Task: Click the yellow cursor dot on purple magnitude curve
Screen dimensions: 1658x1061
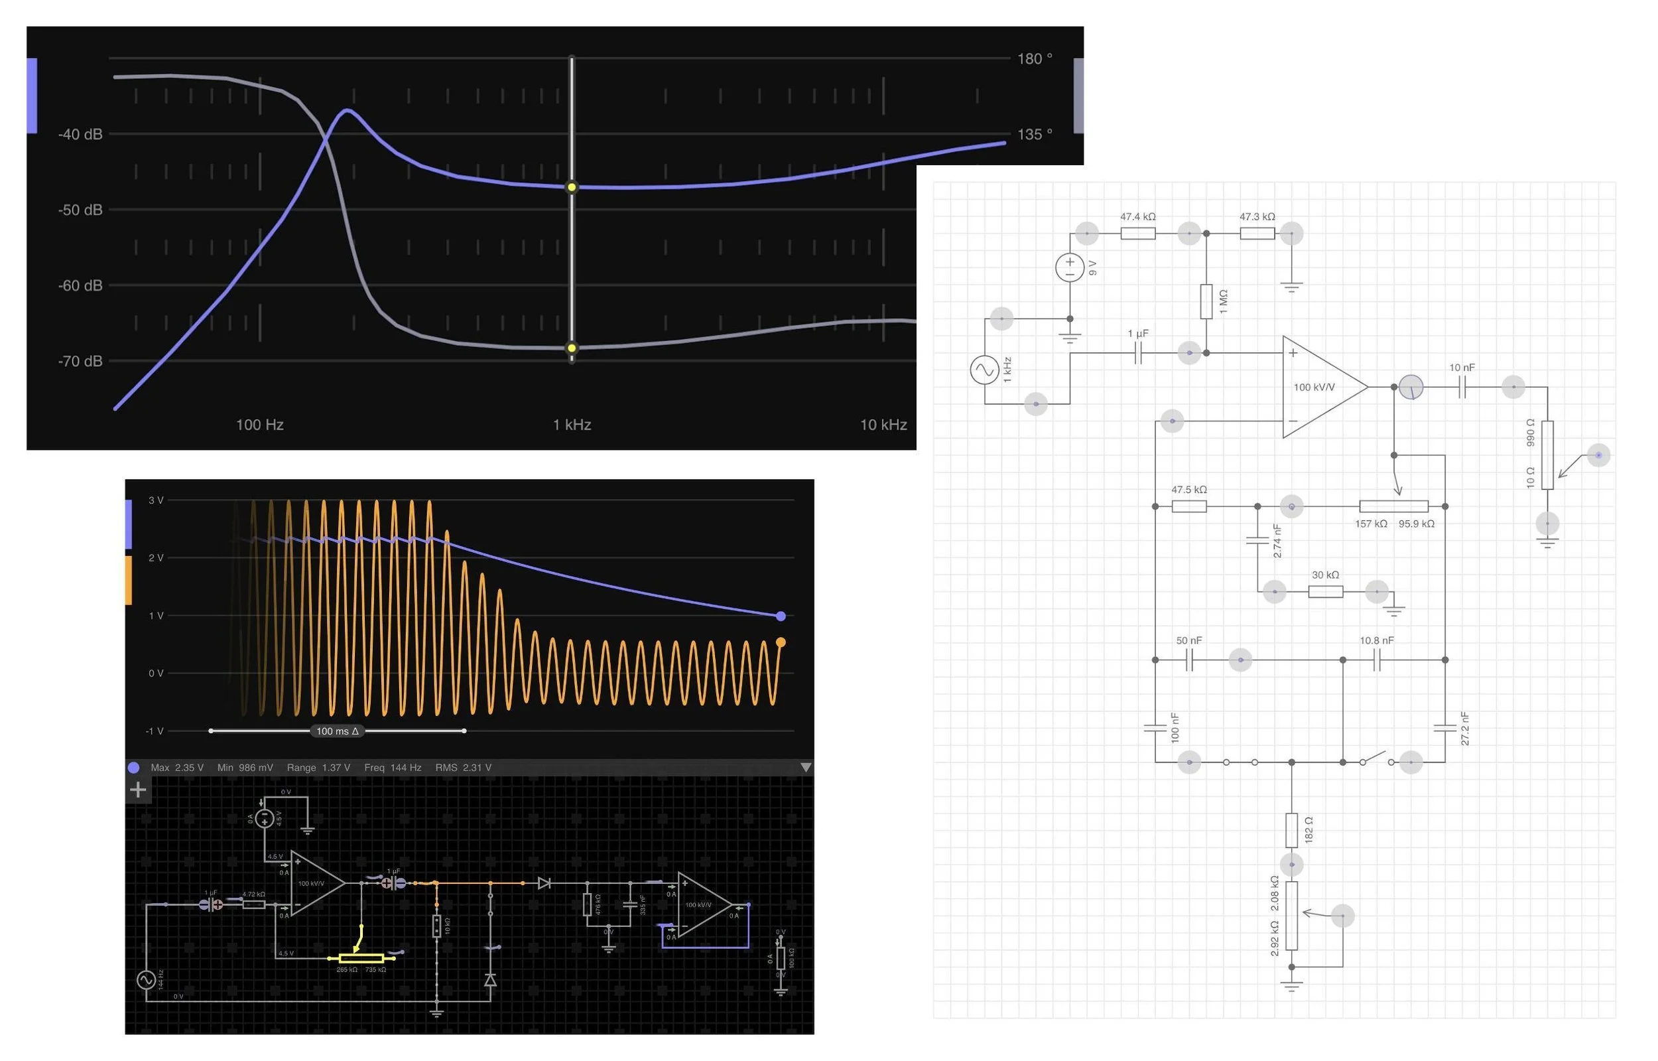Action: pyautogui.click(x=572, y=186)
